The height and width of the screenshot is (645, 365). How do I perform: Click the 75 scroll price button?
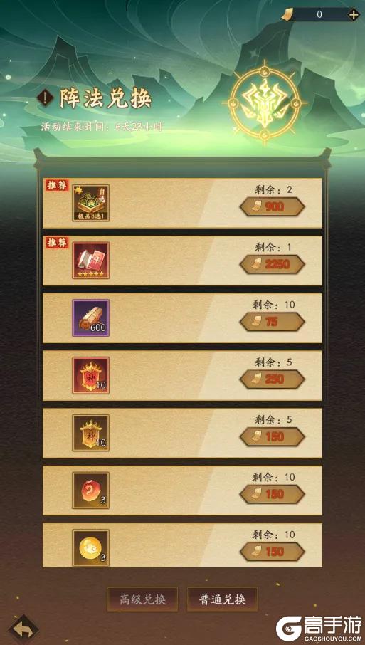coord(272,322)
